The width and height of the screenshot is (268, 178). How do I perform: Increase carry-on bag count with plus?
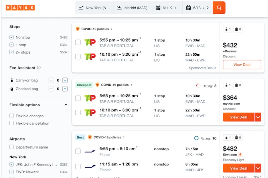[x=65, y=80]
